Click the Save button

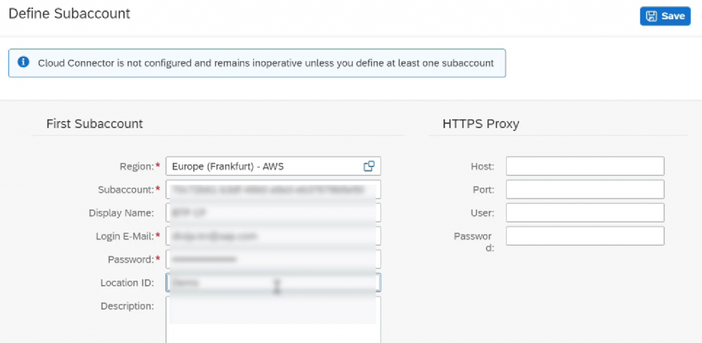(665, 16)
